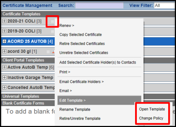The height and width of the screenshot is (127, 176).
Task: Select the Cancelled AutoB Temp row
Action: click(28, 88)
